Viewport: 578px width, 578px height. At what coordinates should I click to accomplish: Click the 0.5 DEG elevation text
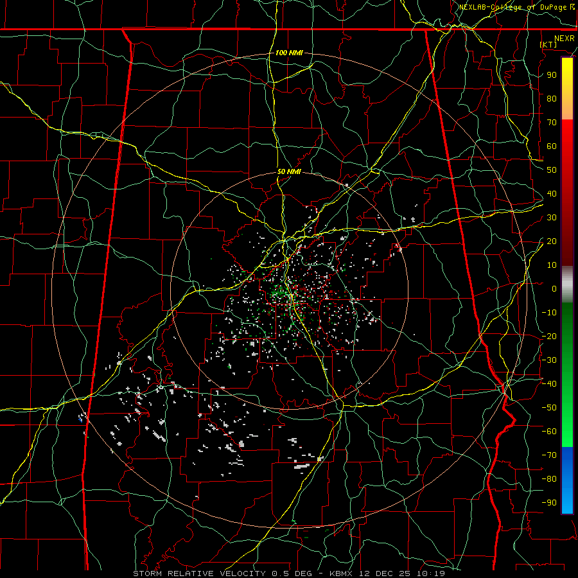click(x=292, y=574)
